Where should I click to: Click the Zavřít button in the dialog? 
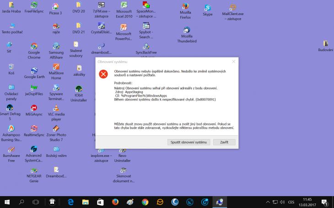[x=224, y=142]
